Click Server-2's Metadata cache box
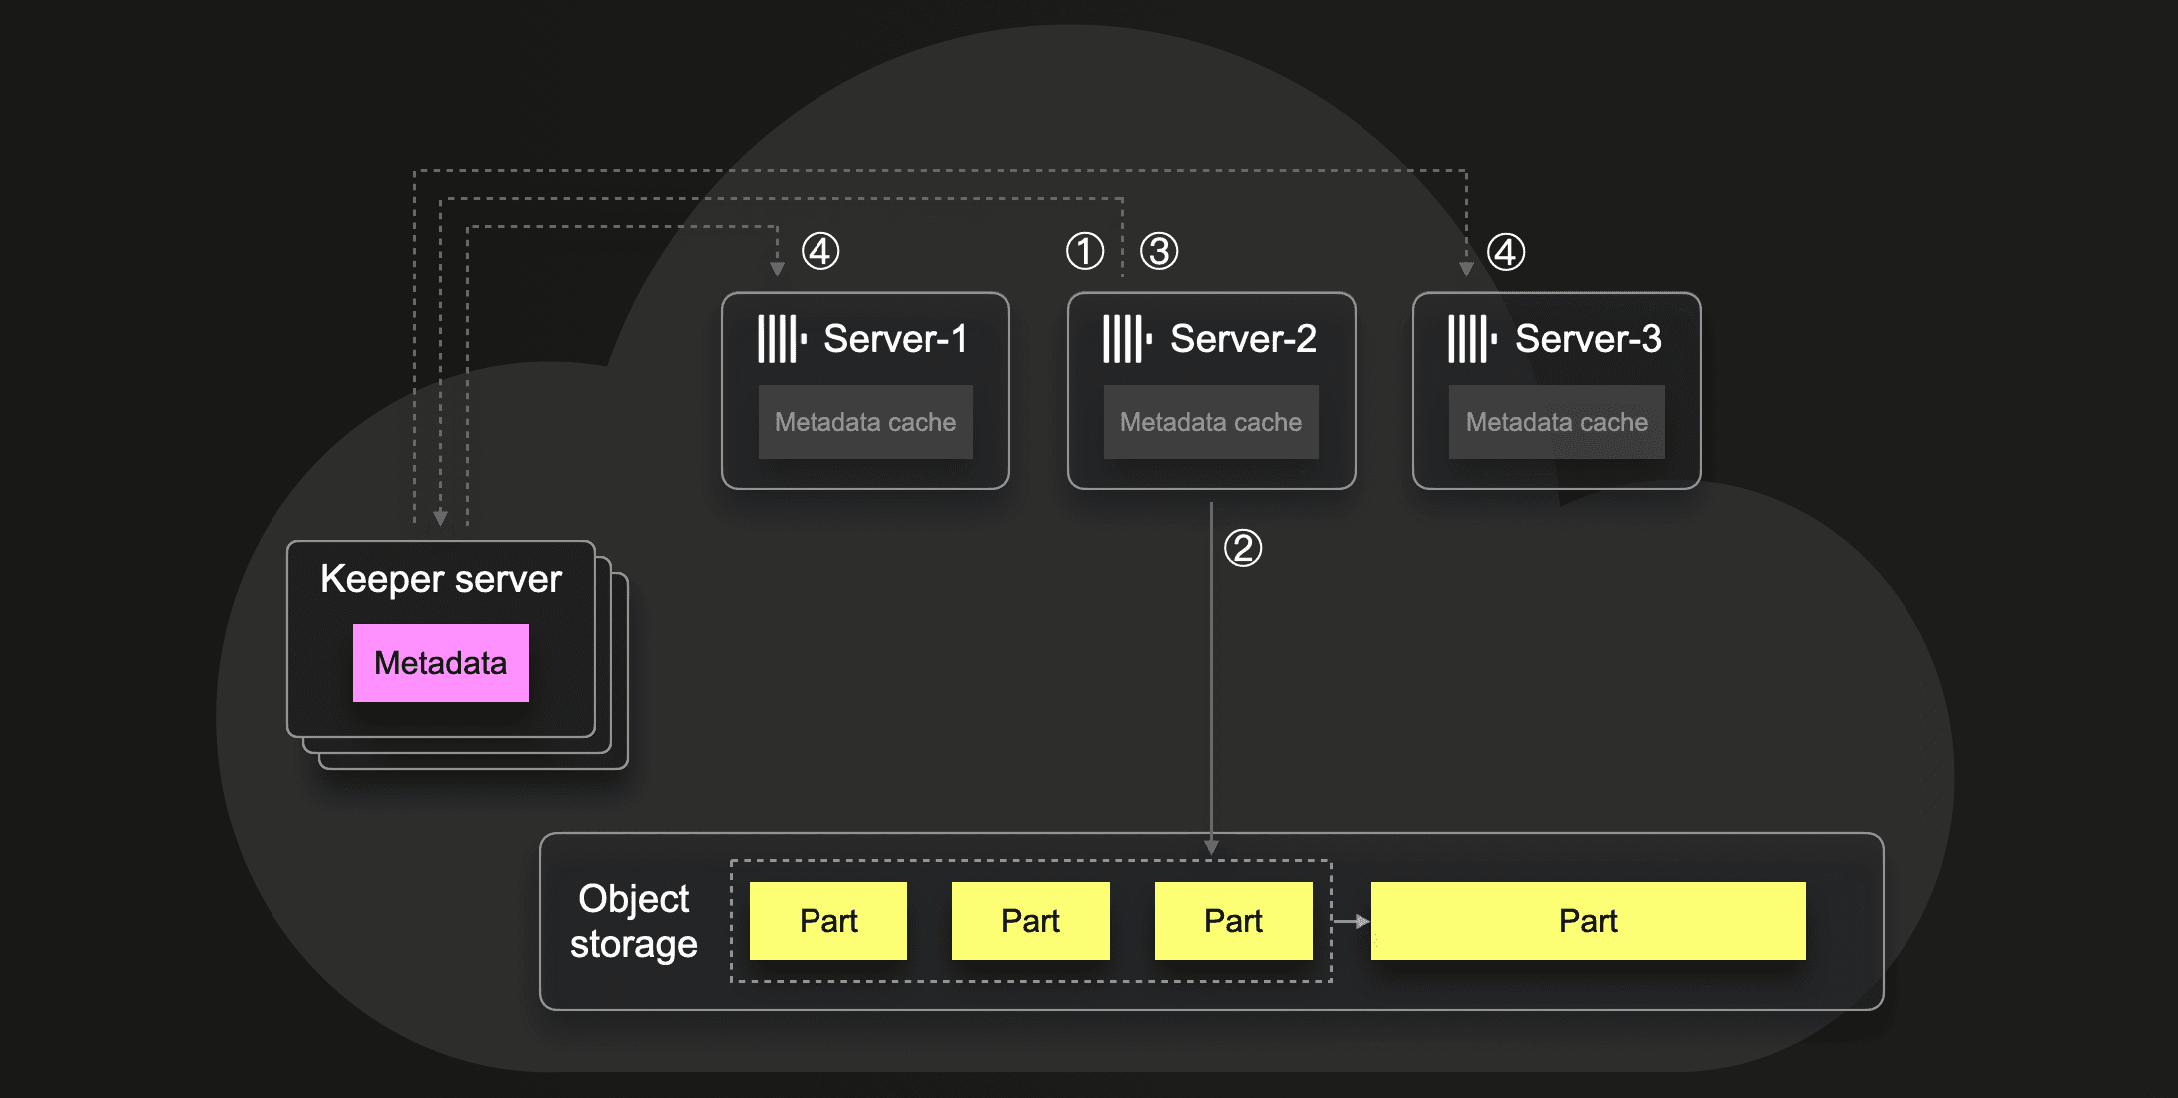 click(x=1211, y=422)
